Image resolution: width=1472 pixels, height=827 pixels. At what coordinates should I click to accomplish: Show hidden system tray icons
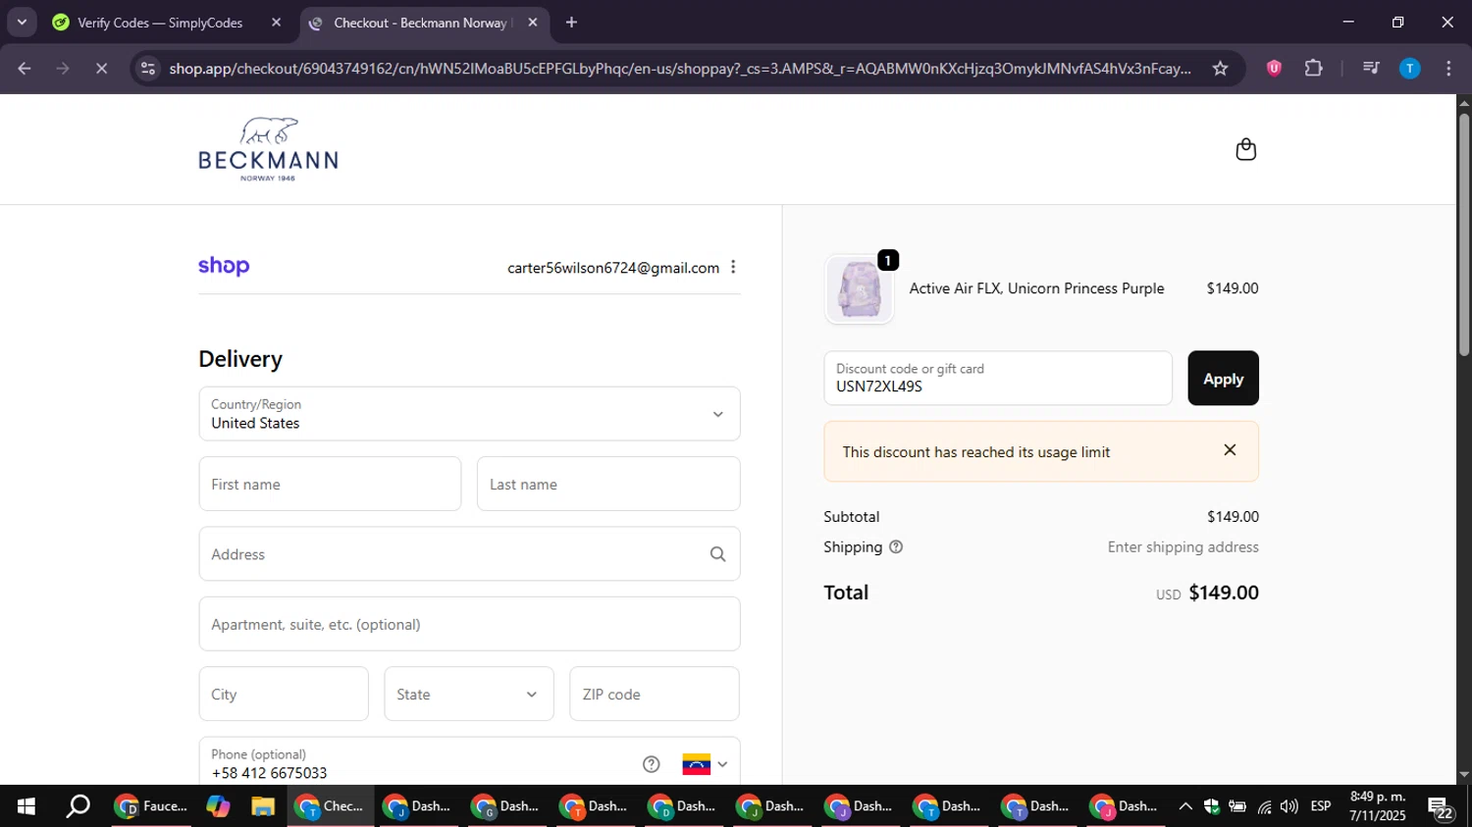click(x=1185, y=806)
